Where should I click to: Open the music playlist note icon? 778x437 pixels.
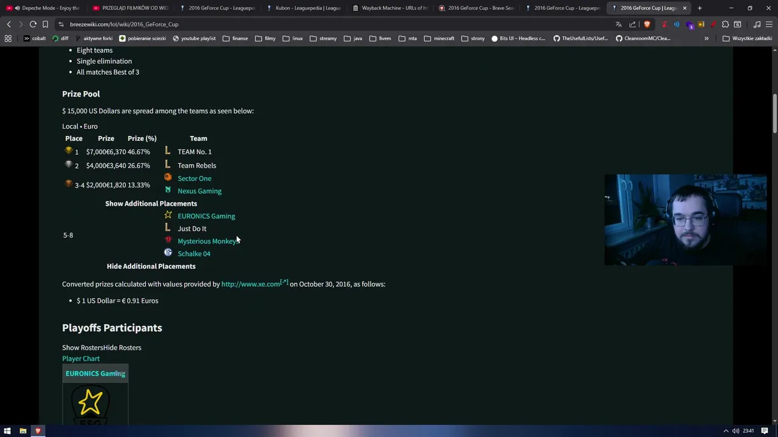[x=757, y=24]
